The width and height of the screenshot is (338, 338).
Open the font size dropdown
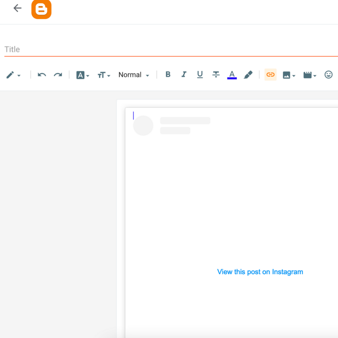(104, 75)
